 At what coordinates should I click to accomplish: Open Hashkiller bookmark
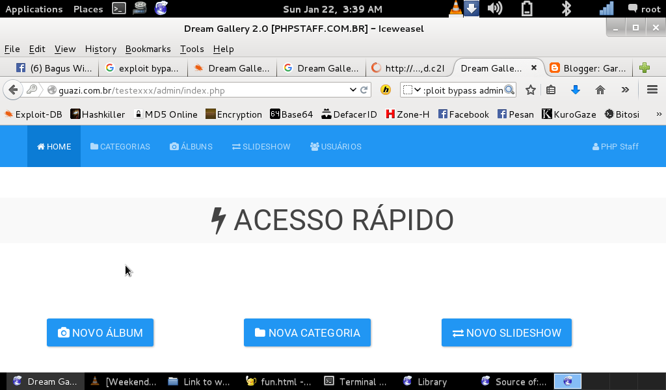click(x=98, y=114)
